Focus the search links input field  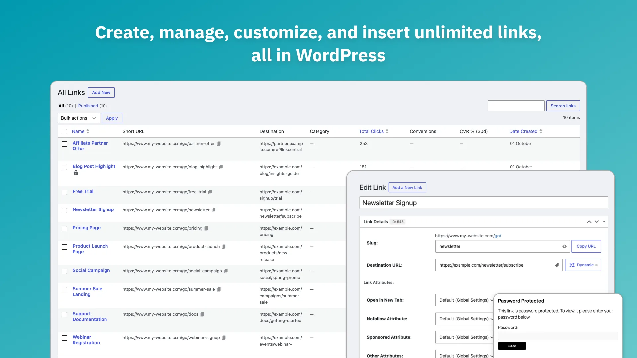click(516, 106)
